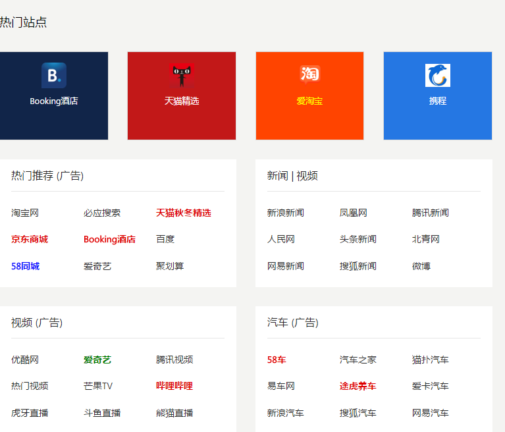The height and width of the screenshot is (432, 505).
Task: Open 虎牙直播 link
Action: pos(30,414)
